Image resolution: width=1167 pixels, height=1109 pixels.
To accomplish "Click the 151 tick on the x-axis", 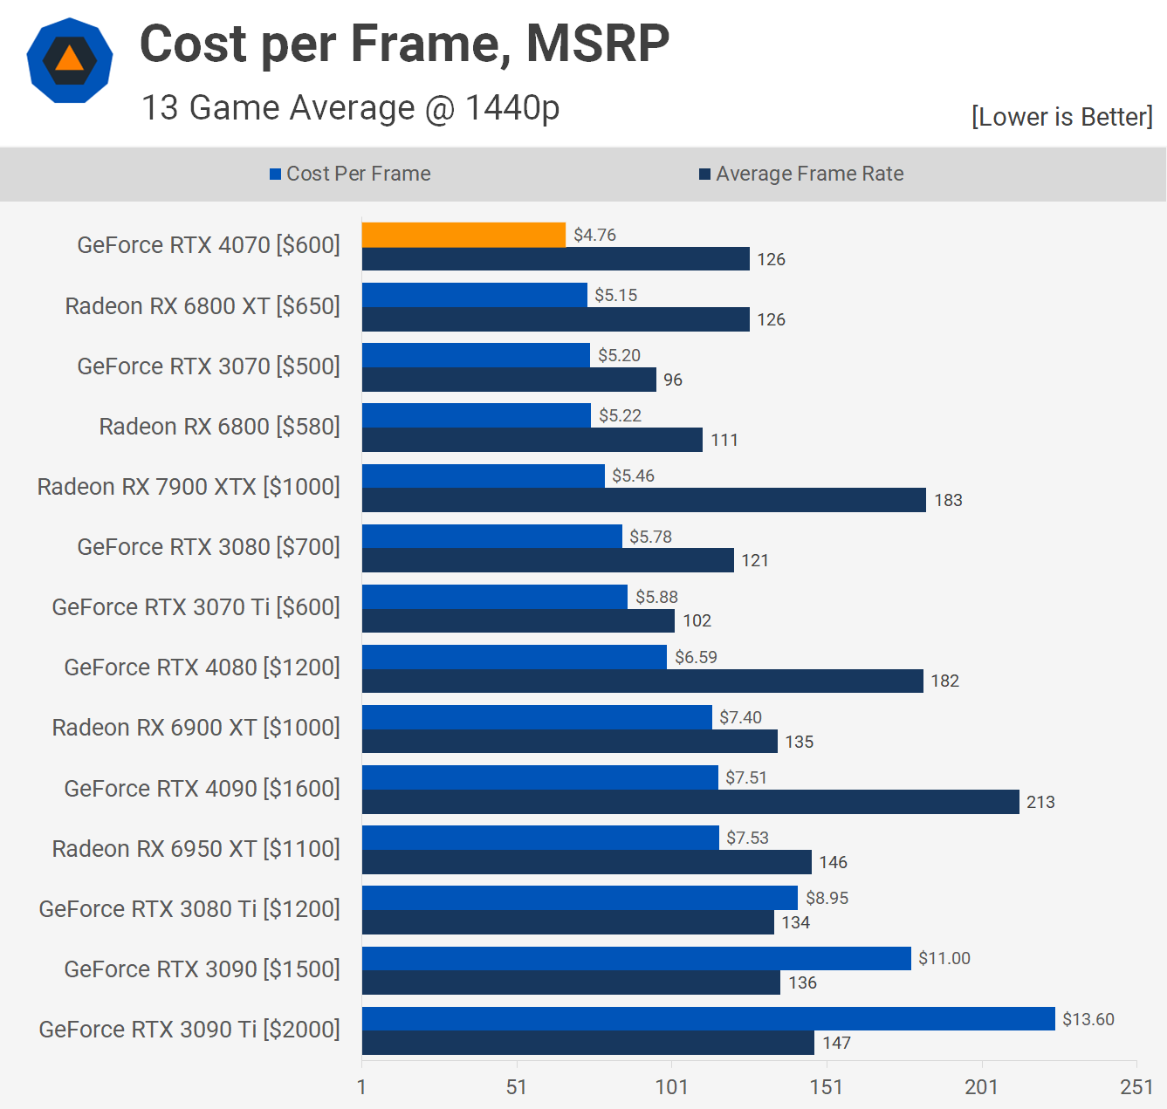I will click(x=826, y=1087).
